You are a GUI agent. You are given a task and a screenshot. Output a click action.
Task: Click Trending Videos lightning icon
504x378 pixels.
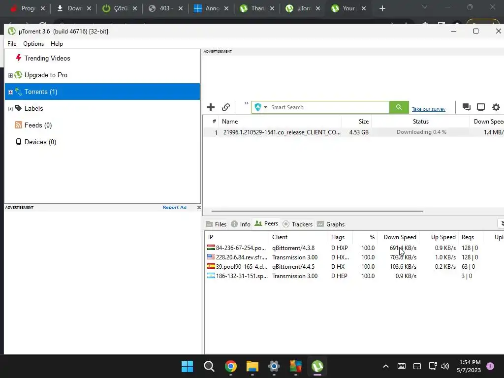18,58
